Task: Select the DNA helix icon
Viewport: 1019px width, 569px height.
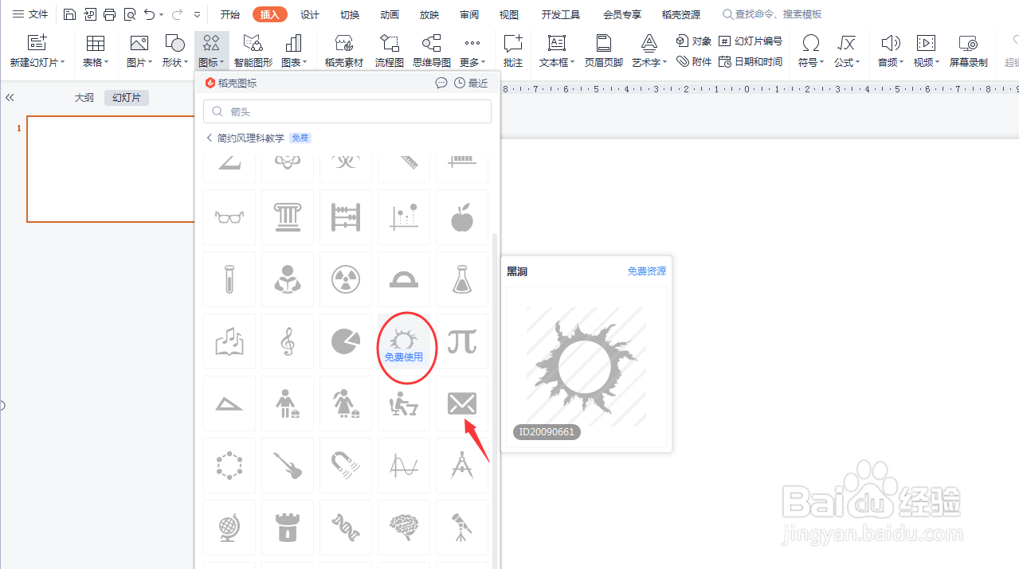Action: (346, 528)
